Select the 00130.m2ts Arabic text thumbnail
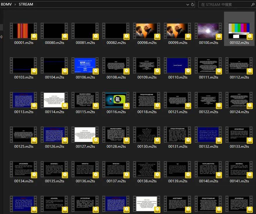The height and width of the screenshot is (214, 256). 147,135
